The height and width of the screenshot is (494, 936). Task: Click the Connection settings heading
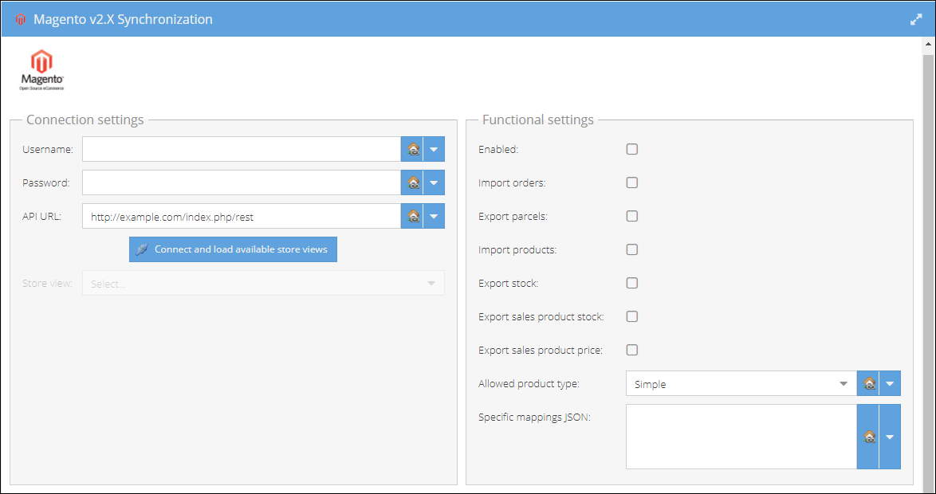point(85,120)
